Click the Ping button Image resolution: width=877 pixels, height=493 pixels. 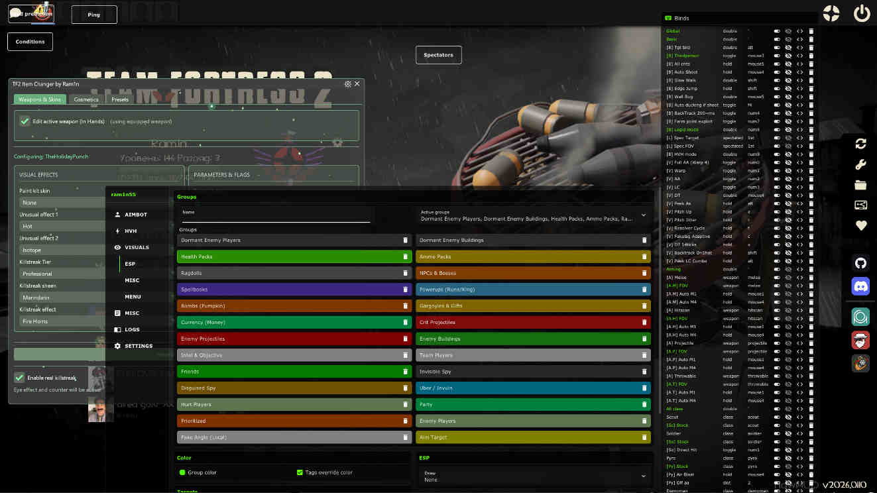tap(94, 15)
